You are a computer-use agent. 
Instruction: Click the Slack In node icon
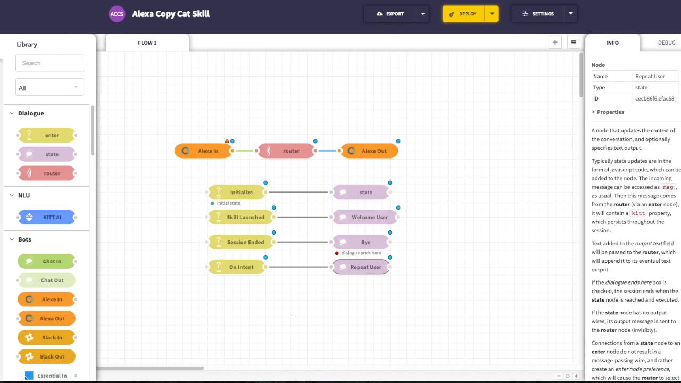29,337
